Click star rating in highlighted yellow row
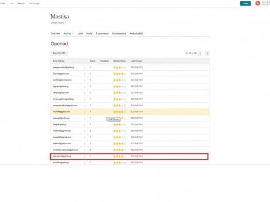Image resolution: width=270 pixels, height=202 pixels. [x=119, y=112]
